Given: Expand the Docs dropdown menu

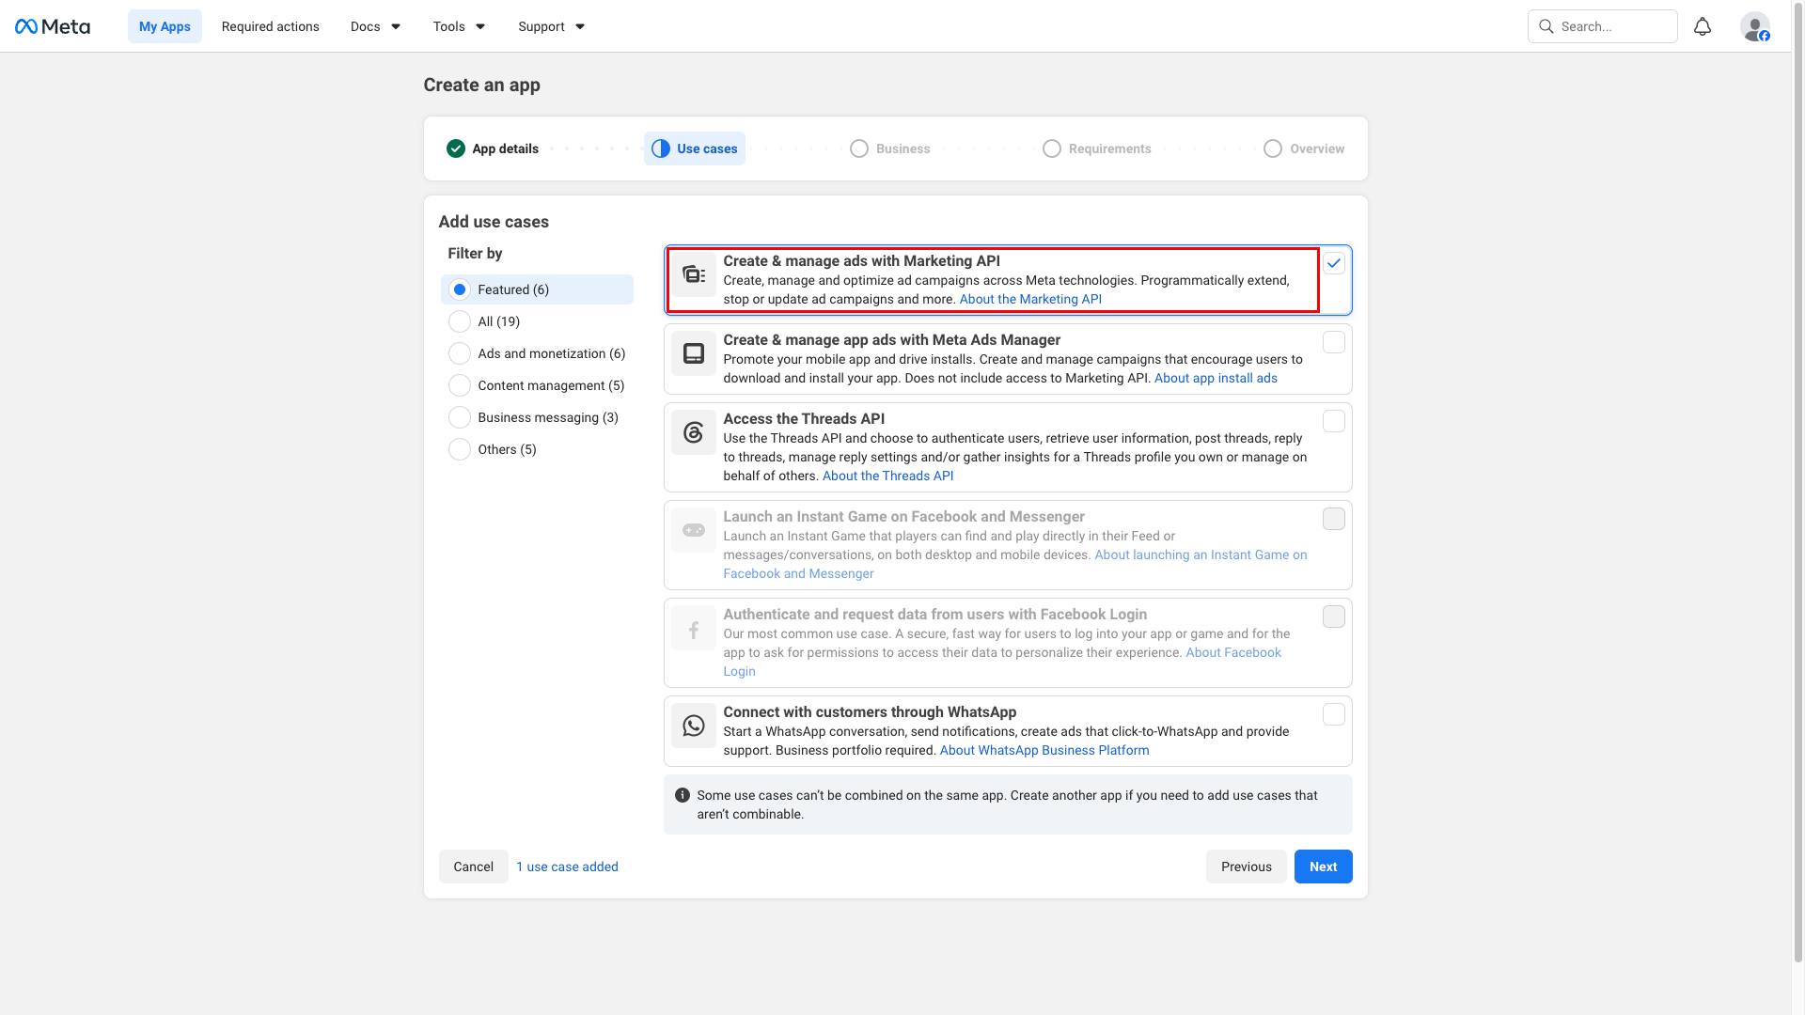Looking at the screenshot, I should 375,26.
